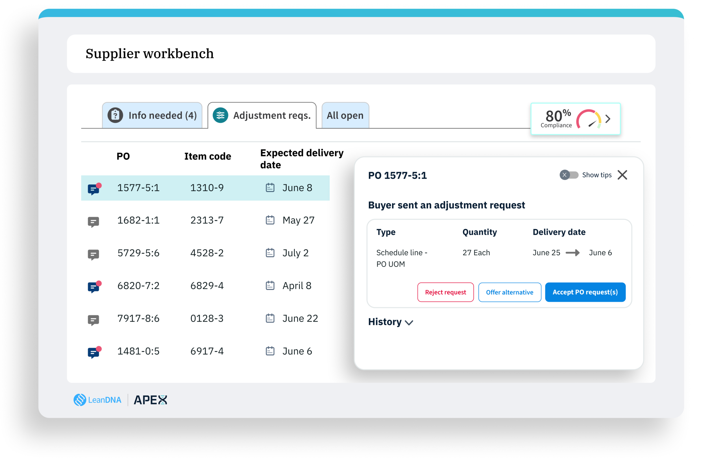Image resolution: width=723 pixels, height=458 pixels.
Task: Click original delivery date June 25
Action: click(546, 253)
